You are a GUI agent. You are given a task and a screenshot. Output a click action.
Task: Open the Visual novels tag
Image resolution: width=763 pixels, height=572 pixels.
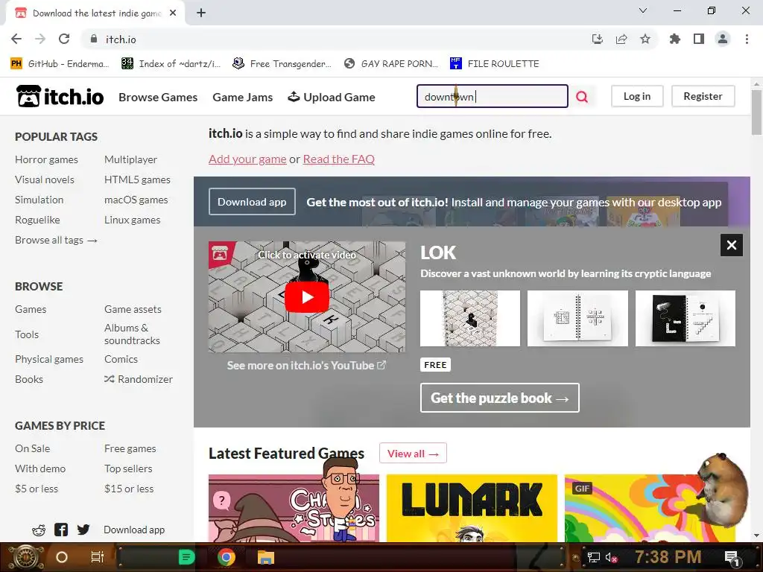(x=44, y=179)
